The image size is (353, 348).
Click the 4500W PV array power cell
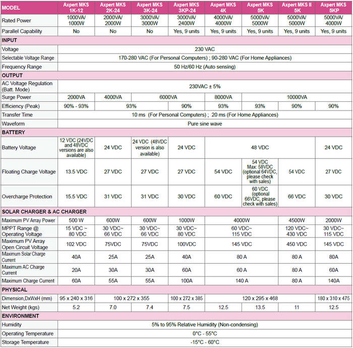click(297, 220)
